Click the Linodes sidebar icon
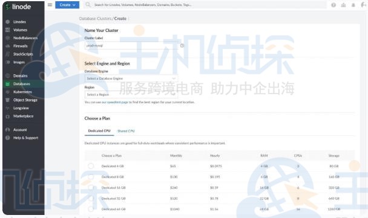 click(x=7, y=22)
